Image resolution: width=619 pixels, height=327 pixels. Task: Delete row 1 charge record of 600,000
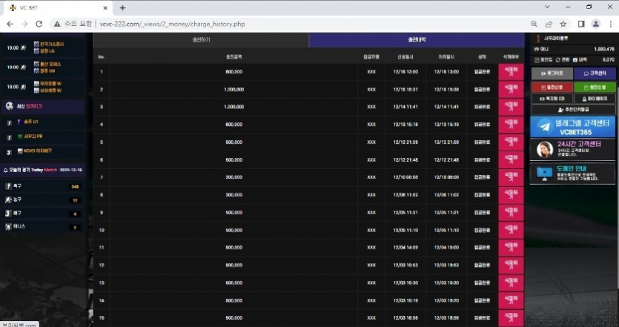click(x=510, y=72)
